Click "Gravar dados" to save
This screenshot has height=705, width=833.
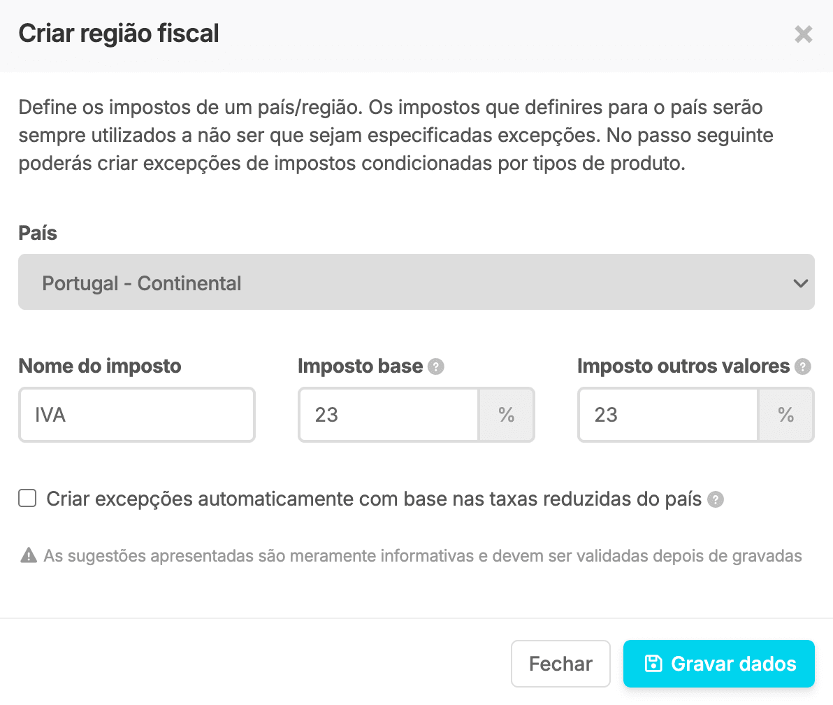[718, 663]
